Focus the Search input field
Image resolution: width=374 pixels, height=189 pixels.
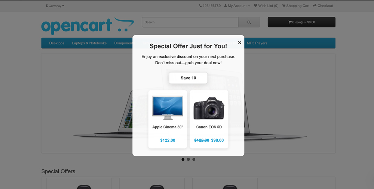(190, 22)
